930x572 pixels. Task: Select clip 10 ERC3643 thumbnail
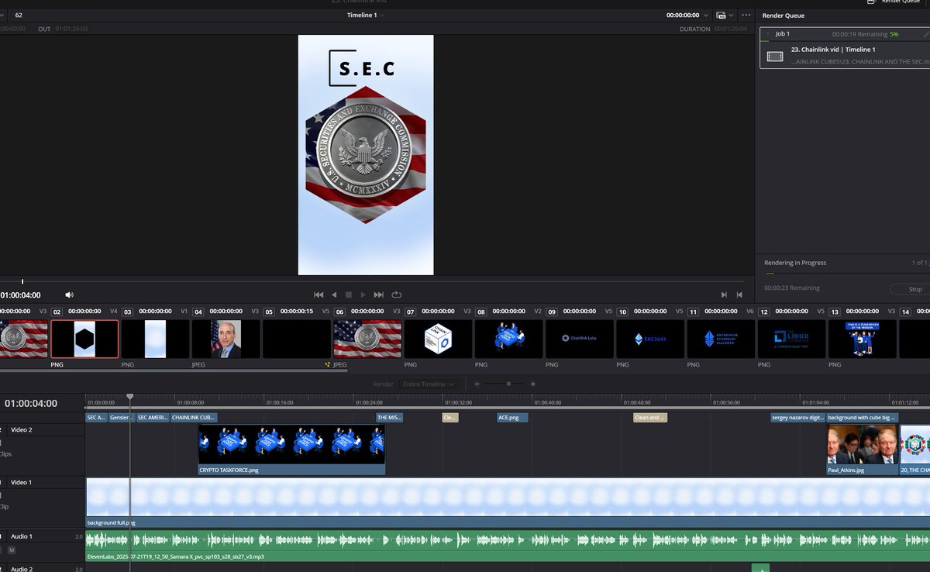pos(650,339)
